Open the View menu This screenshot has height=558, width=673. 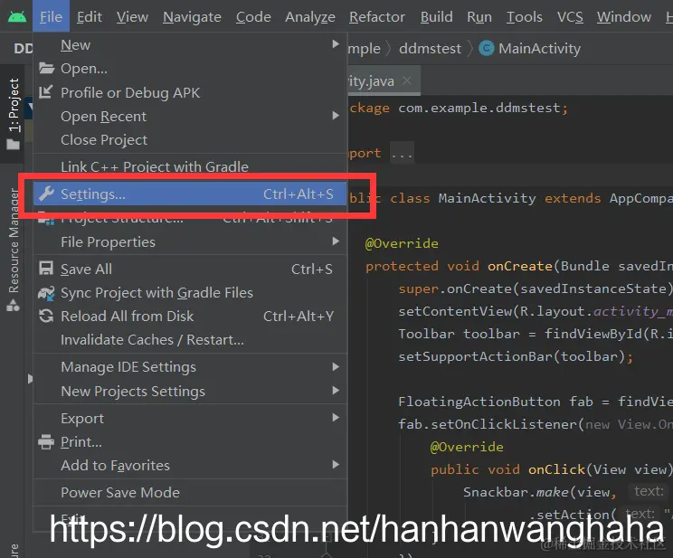click(x=132, y=17)
